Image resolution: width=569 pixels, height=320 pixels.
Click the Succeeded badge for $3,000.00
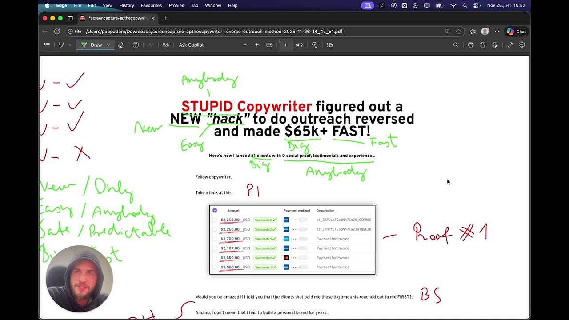coord(265,268)
